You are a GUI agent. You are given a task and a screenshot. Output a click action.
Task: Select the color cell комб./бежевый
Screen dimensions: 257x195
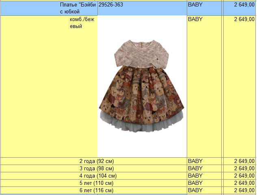[x=82, y=23]
